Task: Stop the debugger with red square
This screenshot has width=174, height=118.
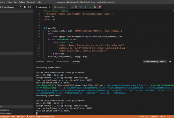Action: coord(100,7)
